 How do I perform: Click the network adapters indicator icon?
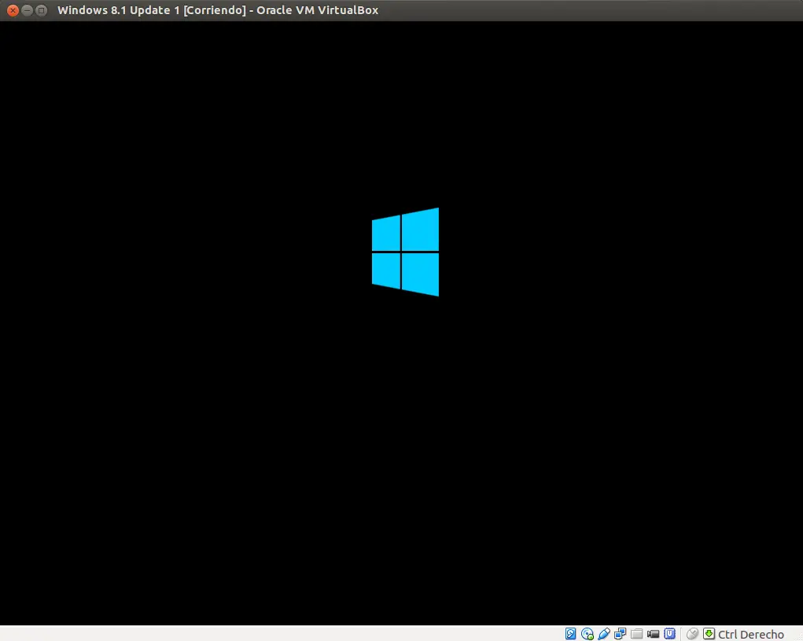point(621,634)
